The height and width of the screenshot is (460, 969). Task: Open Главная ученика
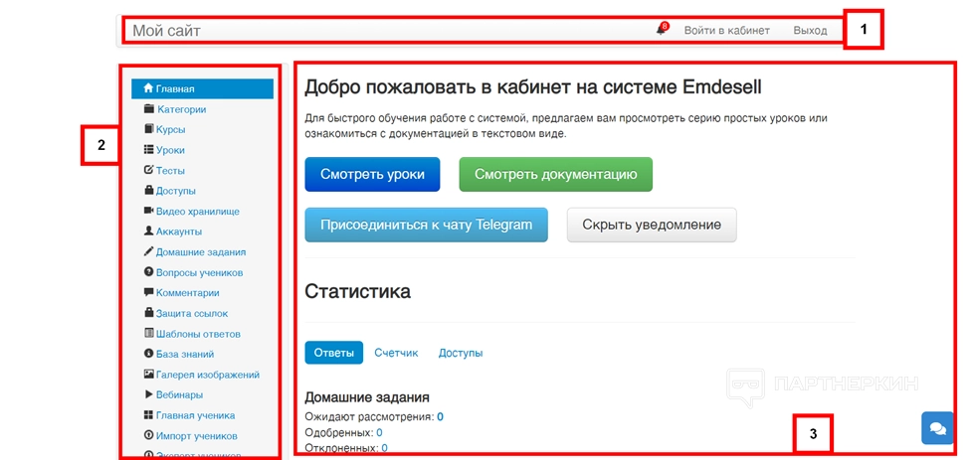tap(195, 415)
